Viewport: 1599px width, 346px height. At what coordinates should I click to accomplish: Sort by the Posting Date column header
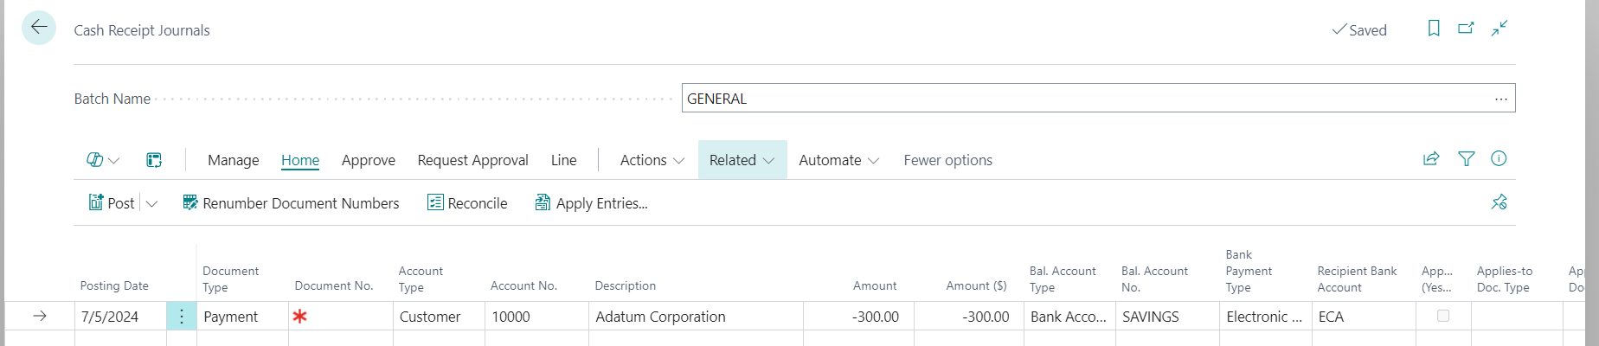tap(114, 285)
